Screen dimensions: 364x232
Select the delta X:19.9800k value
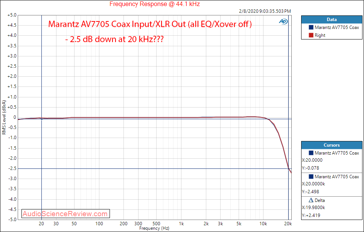(x=314, y=208)
